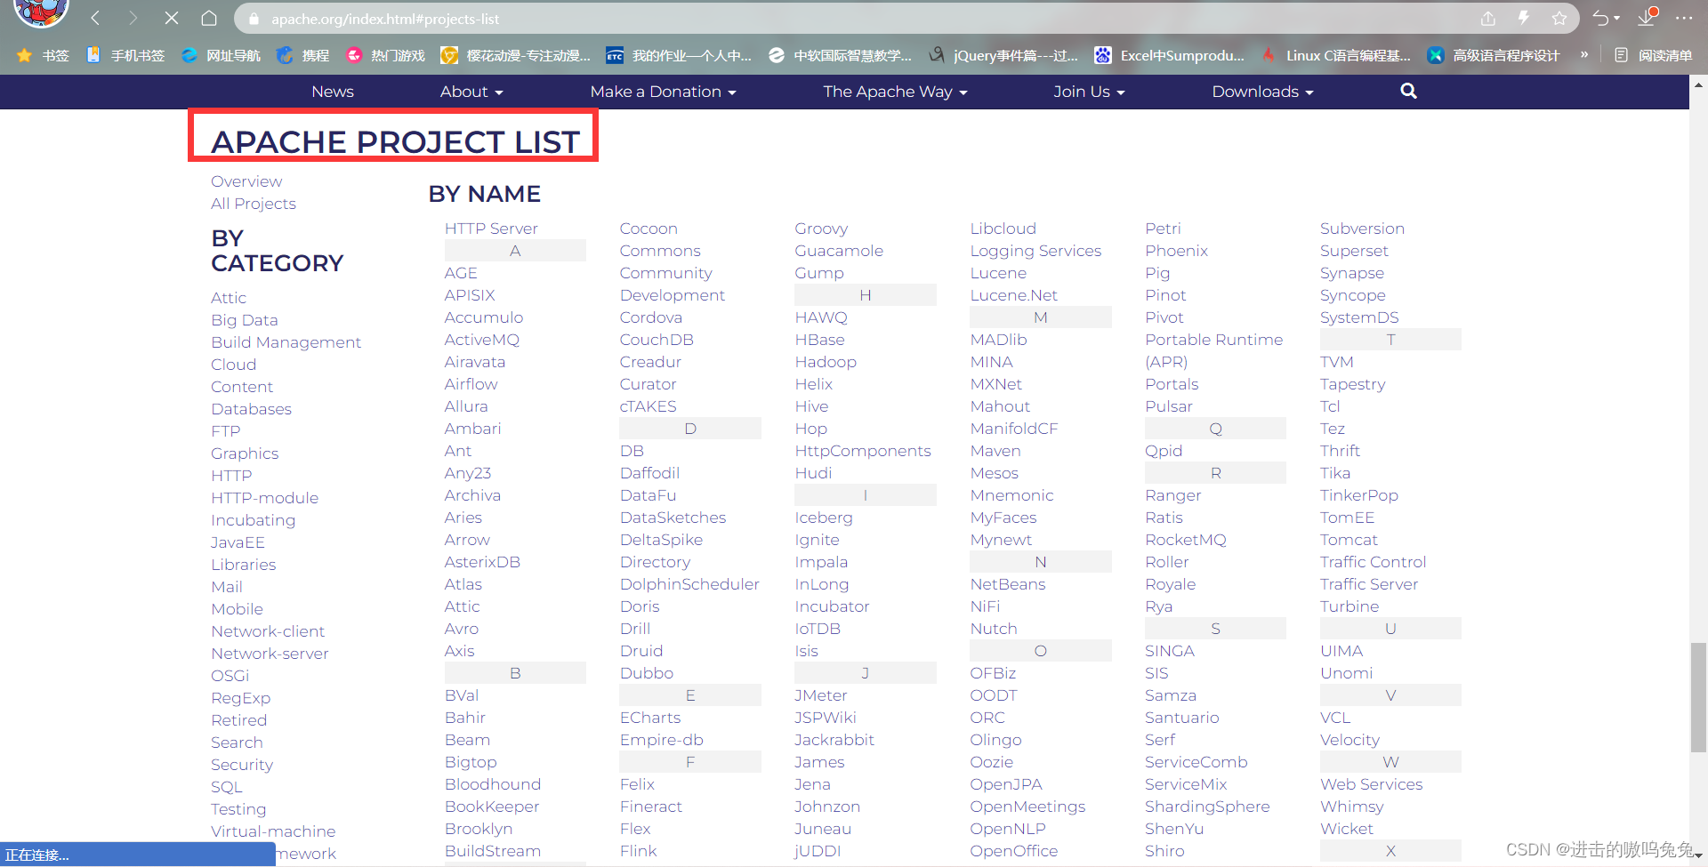
Task: Expand the Join Us dropdown
Action: pyautogui.click(x=1089, y=92)
